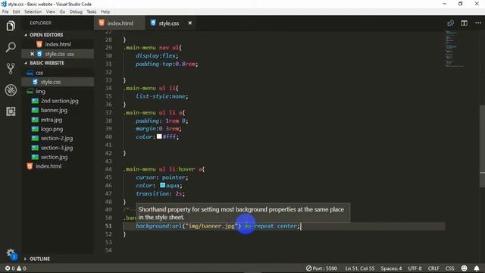
Task: Open the Extensions view
Action: (11, 111)
